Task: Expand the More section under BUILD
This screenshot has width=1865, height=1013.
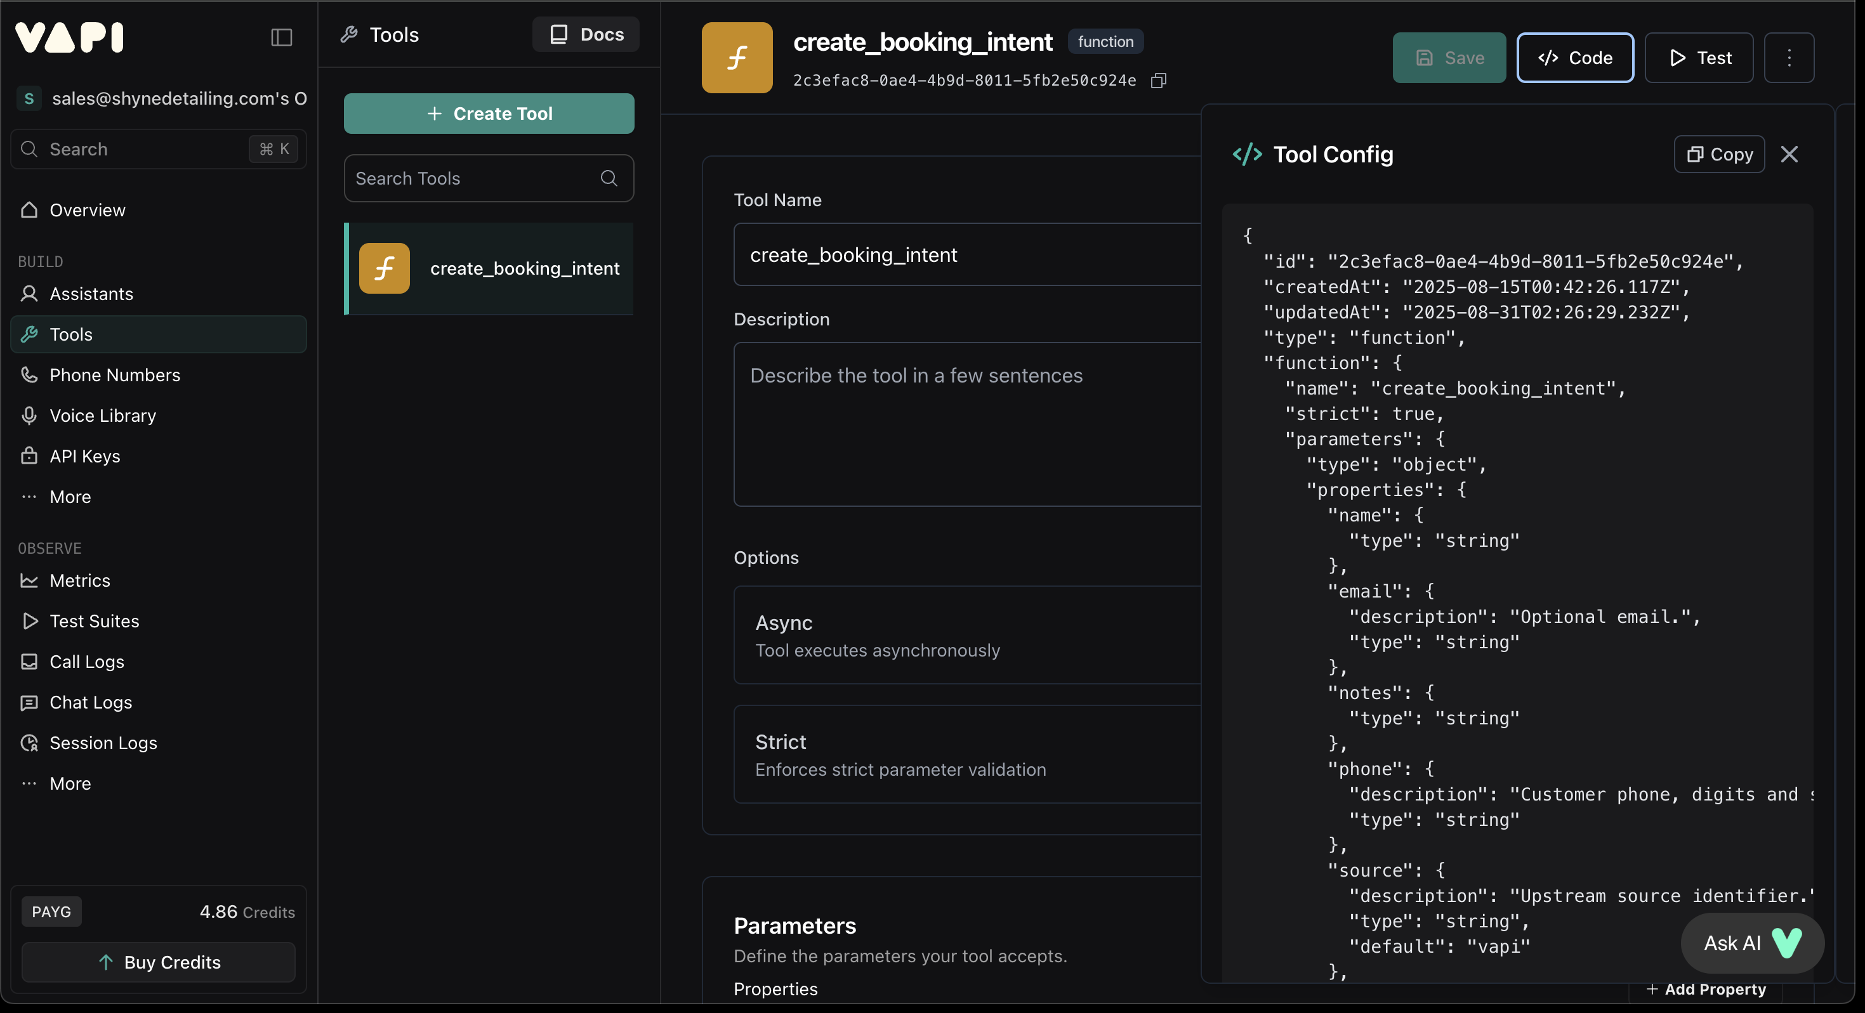Action: pyautogui.click(x=70, y=497)
